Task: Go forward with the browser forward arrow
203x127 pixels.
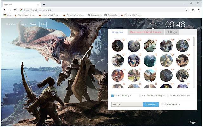Action: click(10, 10)
